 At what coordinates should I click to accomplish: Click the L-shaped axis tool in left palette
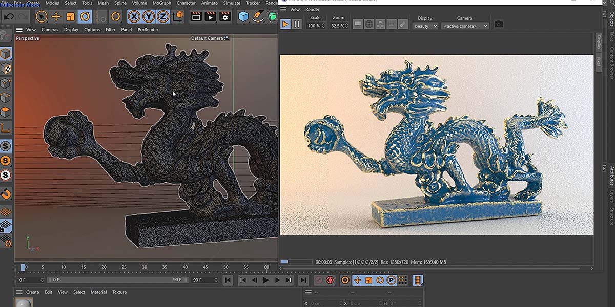click(6, 127)
